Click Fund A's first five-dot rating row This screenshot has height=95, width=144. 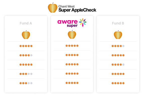tap(26, 46)
